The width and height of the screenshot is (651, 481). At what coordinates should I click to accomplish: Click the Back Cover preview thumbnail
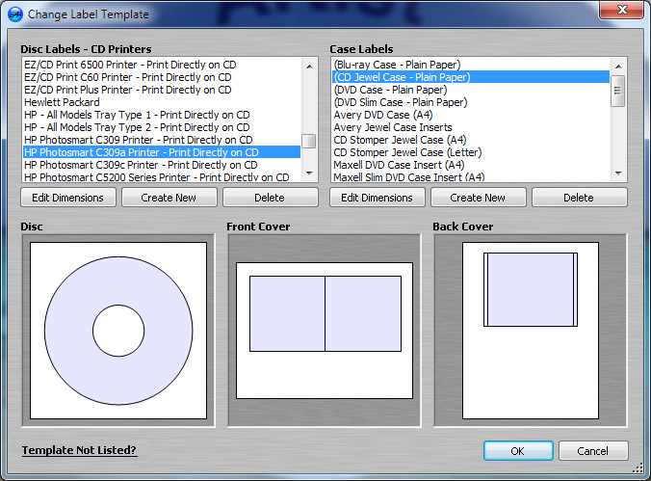[531, 331]
